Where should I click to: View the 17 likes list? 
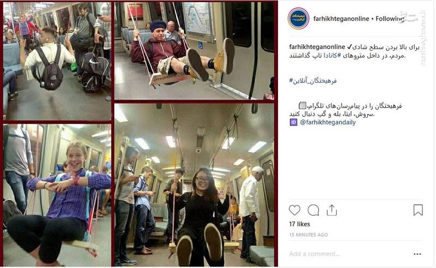coord(299,224)
